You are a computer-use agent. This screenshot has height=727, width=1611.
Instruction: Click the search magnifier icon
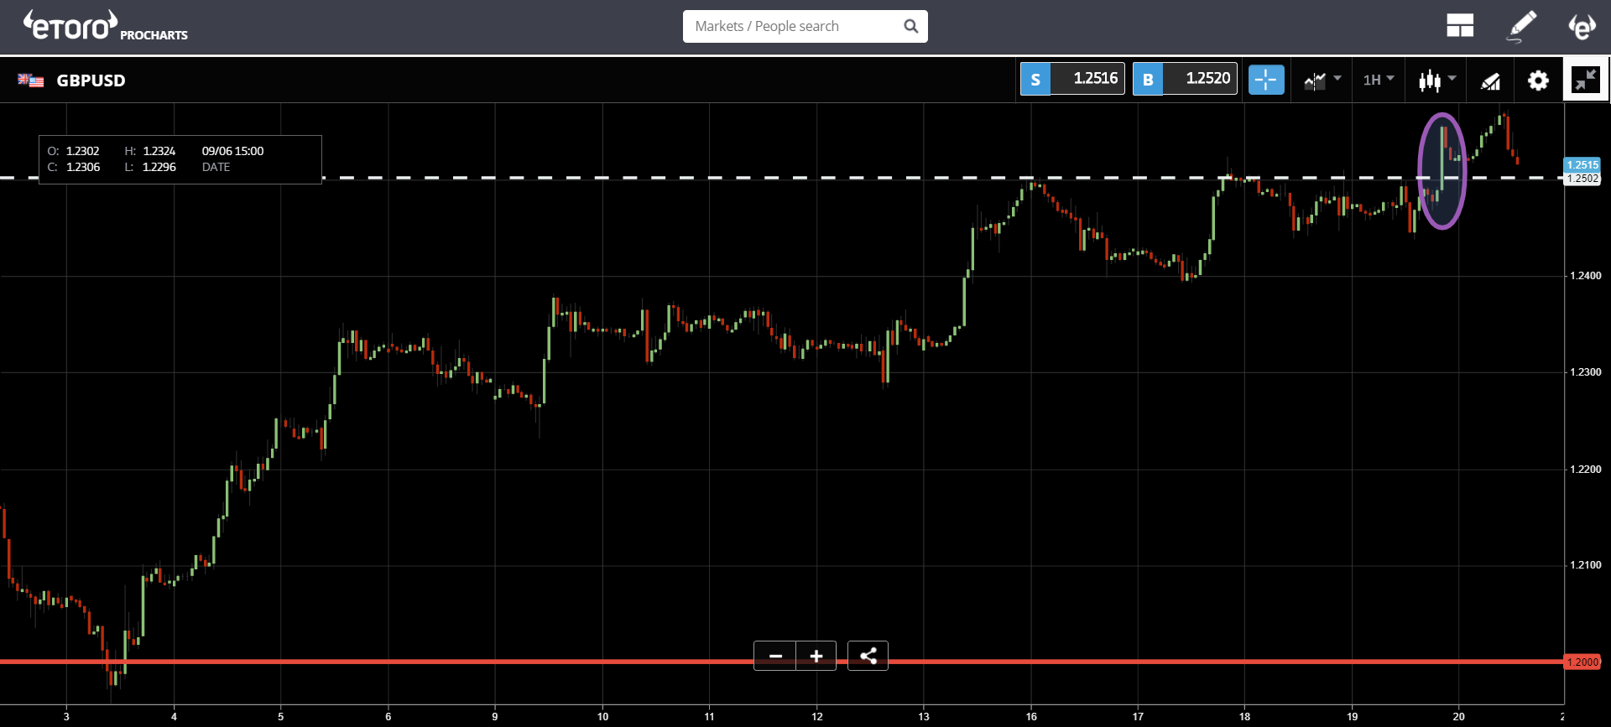coord(910,26)
